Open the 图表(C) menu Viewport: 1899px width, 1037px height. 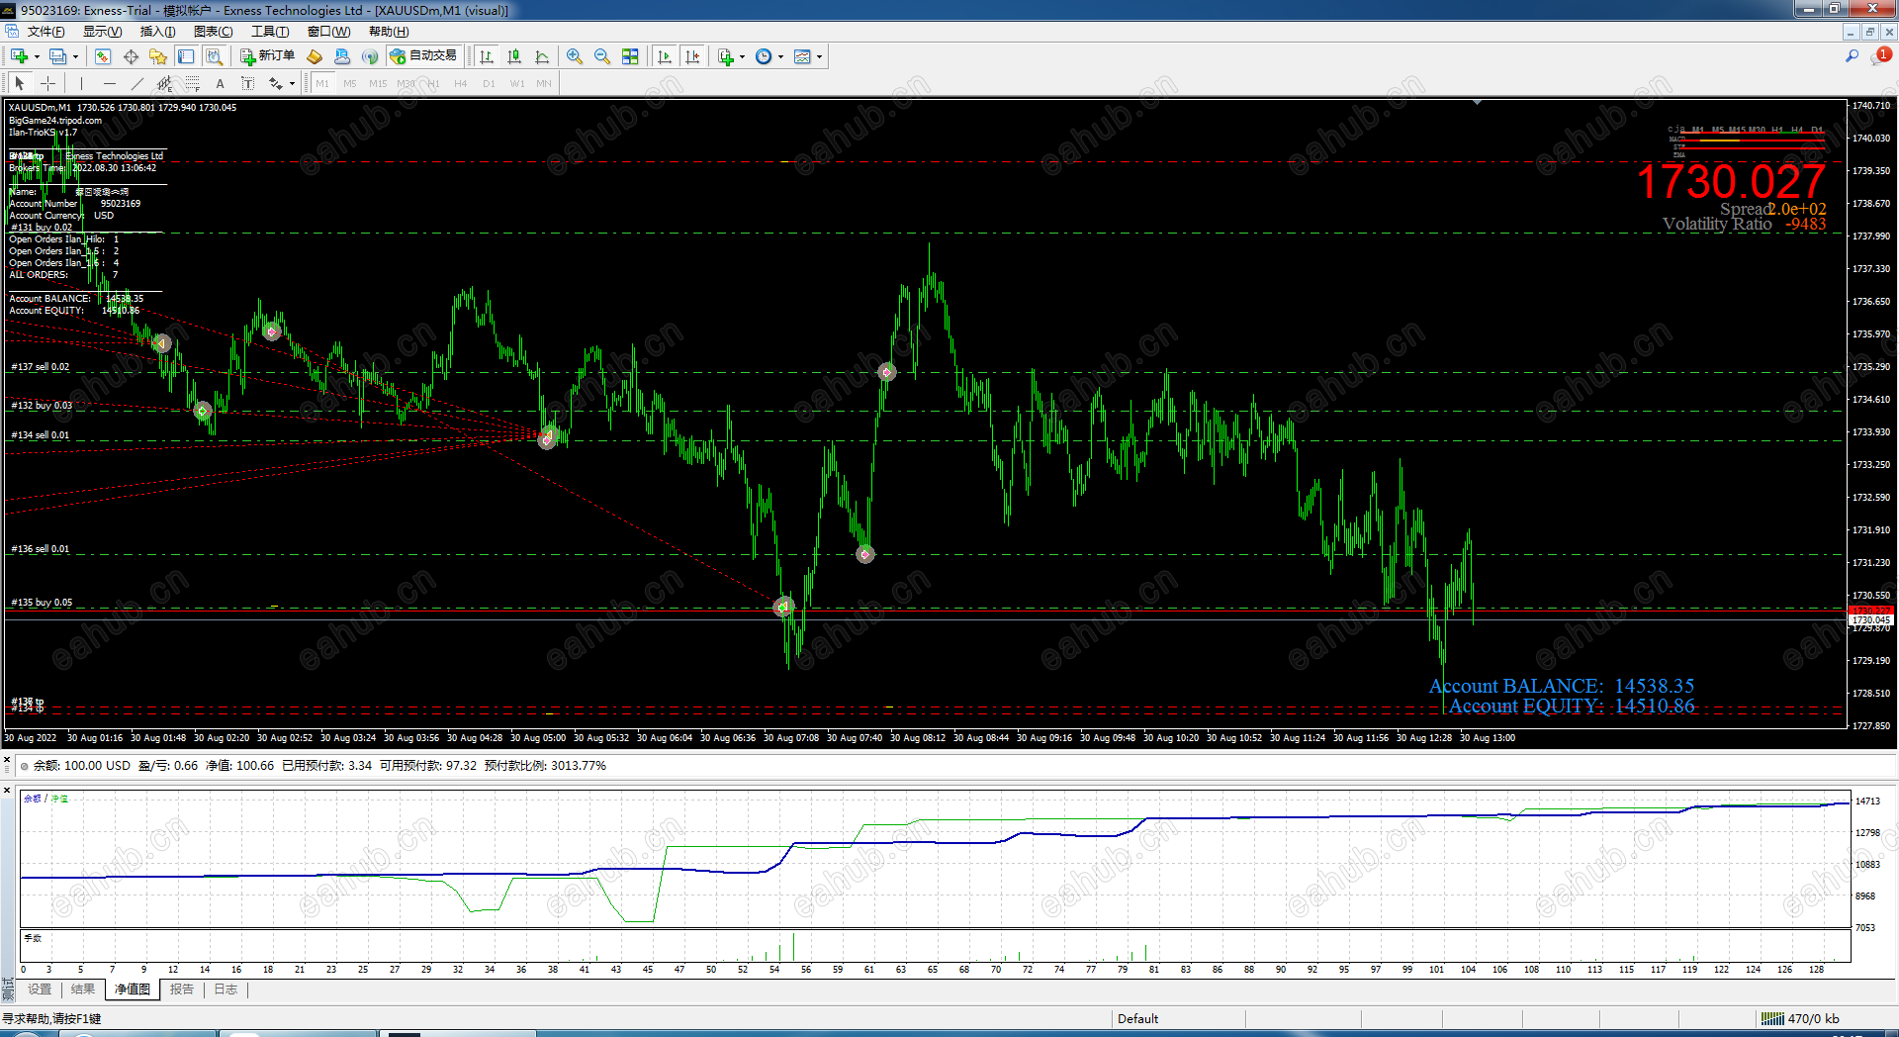pyautogui.click(x=213, y=32)
